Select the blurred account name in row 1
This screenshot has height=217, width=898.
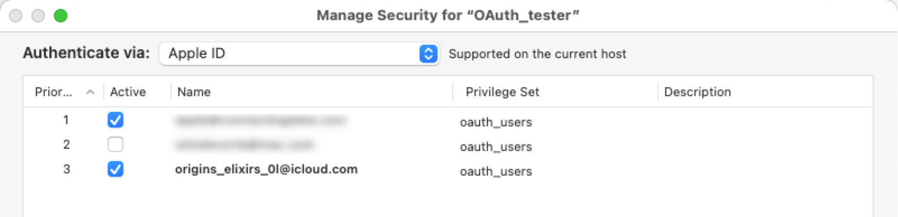[x=260, y=120]
